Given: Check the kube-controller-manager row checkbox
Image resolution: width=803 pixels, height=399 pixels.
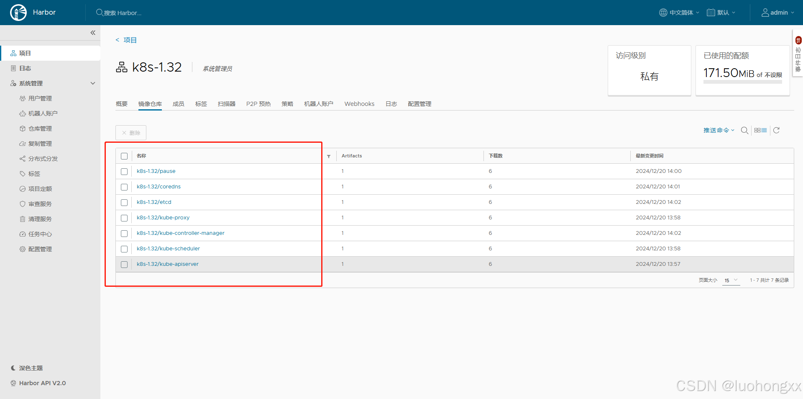Looking at the screenshot, I should click(x=124, y=234).
